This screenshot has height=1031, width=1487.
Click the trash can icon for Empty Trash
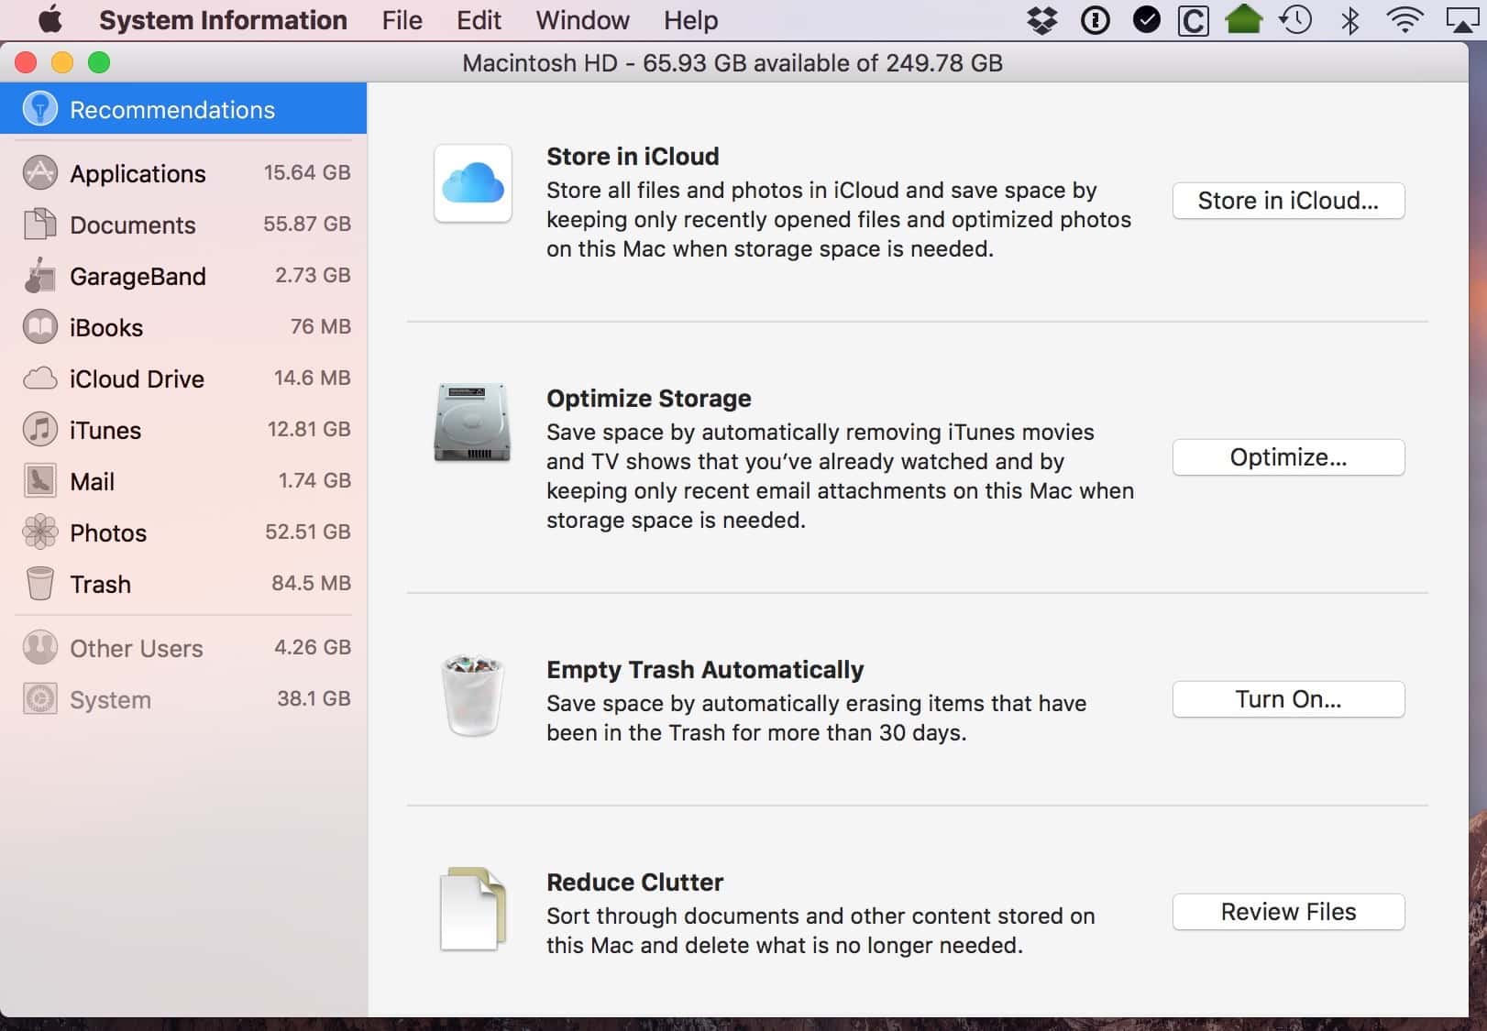pos(473,696)
